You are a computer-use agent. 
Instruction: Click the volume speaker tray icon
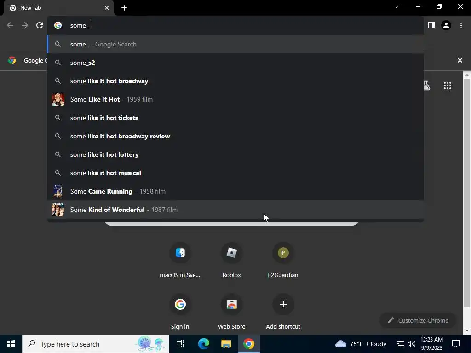point(412,344)
